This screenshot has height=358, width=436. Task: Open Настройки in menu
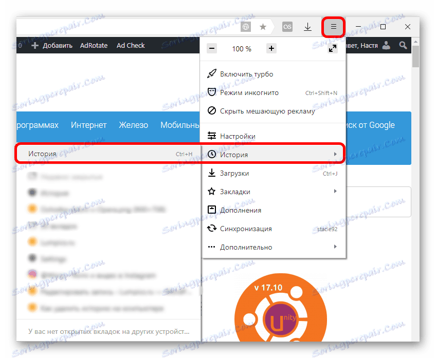click(x=273, y=136)
